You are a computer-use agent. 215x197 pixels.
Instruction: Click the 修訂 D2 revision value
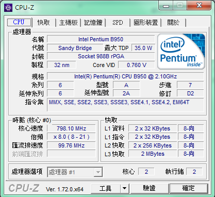click(190, 93)
